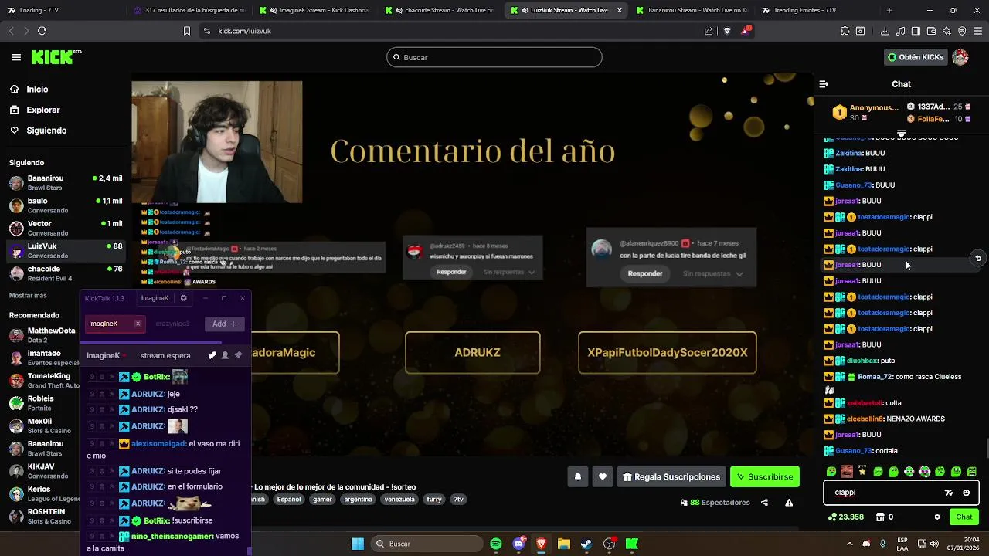Image resolution: width=989 pixels, height=556 pixels.
Task: Expand Sin respuestas under adrukz2459 comment
Action: [x=511, y=272]
